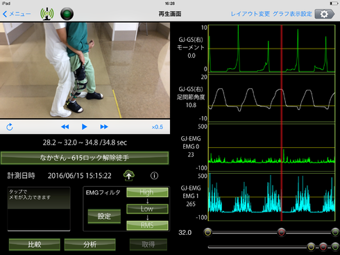Open EMG filter 設定 button
The width and height of the screenshot is (340, 255).
104,216
